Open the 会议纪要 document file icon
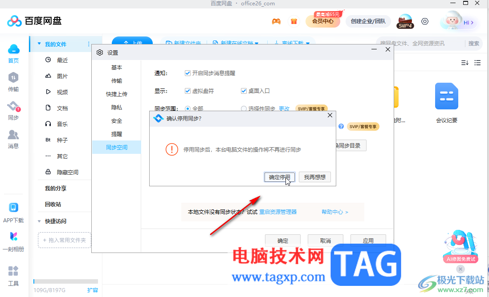The image size is (489, 297). point(447,96)
